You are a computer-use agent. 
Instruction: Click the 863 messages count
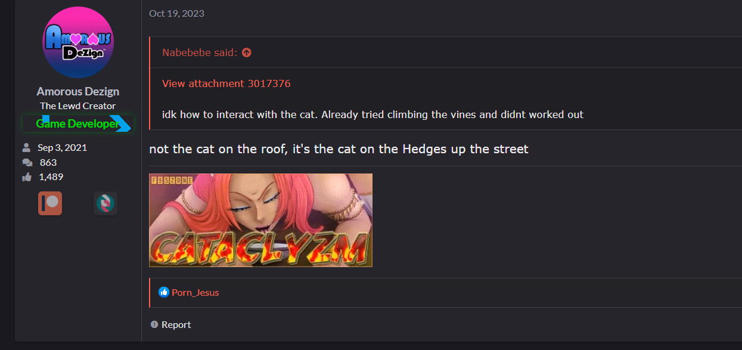point(48,162)
